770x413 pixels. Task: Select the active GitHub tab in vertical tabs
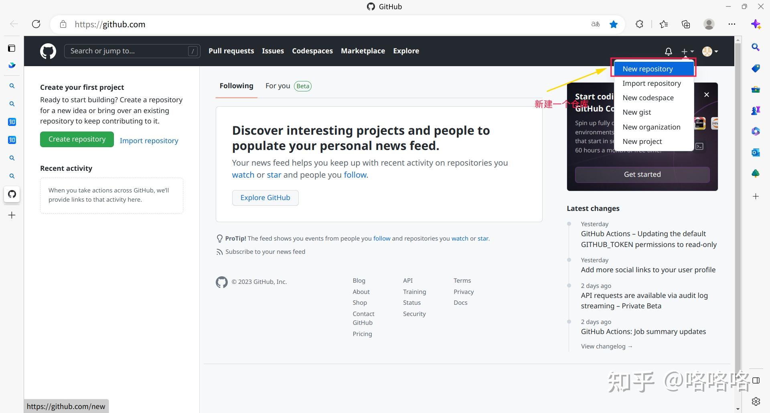click(x=12, y=194)
